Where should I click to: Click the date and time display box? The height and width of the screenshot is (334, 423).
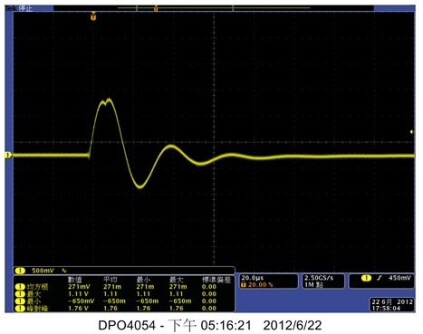coord(392,305)
